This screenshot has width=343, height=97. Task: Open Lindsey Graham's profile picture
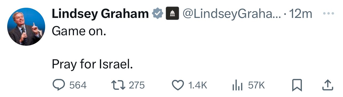click(26, 27)
